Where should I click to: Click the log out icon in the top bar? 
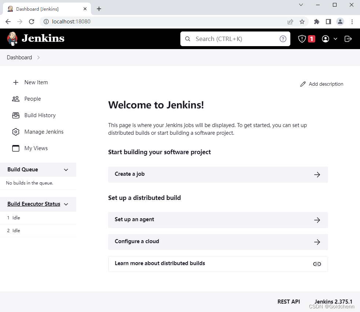click(x=348, y=38)
